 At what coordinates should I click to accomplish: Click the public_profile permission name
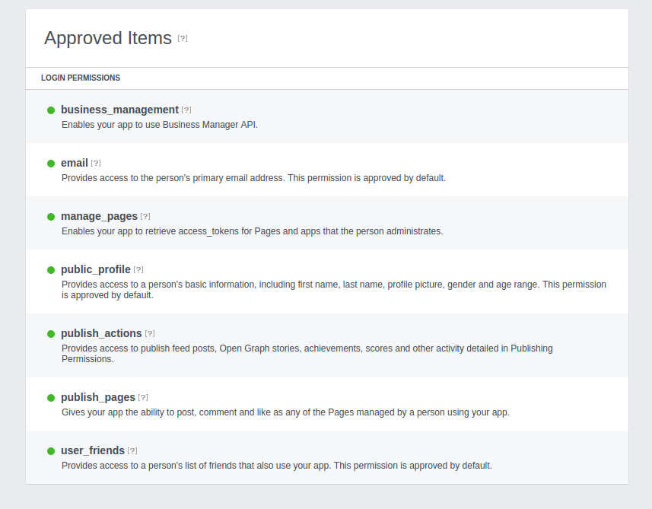coord(96,269)
